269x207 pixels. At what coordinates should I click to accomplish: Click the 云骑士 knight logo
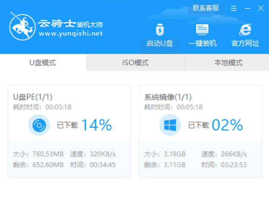click(x=22, y=26)
